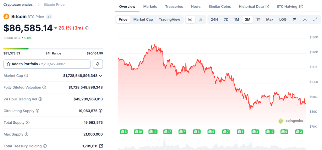Open the calendar date range picker
Viewport: 322px width, 150px height.
(x=295, y=19)
